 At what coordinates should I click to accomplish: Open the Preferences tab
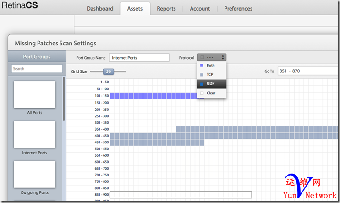coord(238,9)
